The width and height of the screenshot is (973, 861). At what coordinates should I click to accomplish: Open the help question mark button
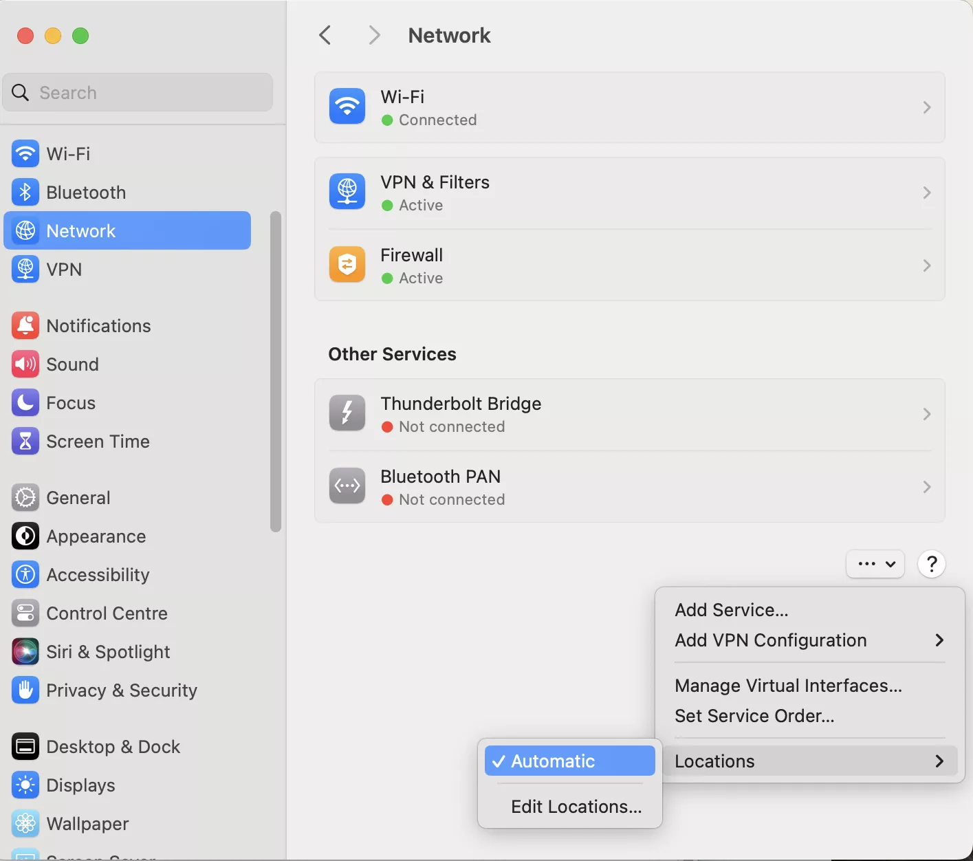point(932,564)
